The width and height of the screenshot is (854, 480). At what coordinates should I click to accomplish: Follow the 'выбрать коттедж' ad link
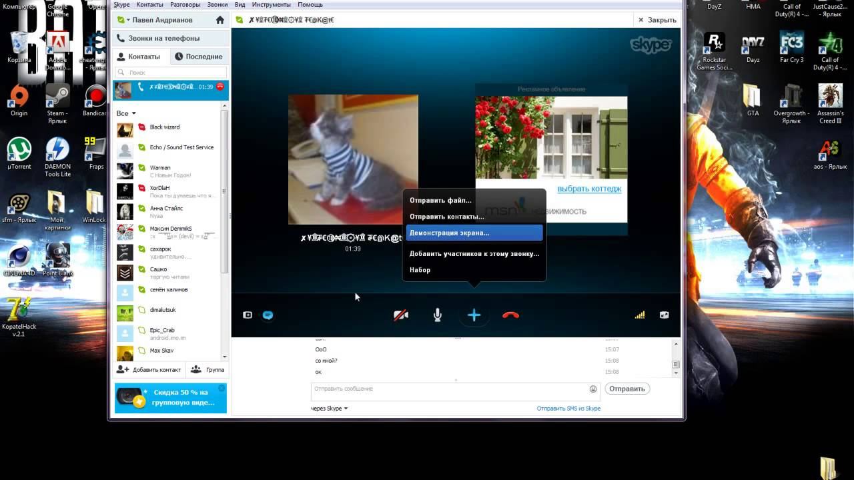point(589,189)
